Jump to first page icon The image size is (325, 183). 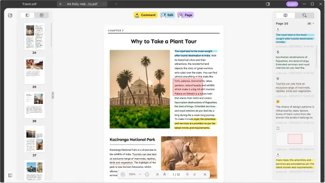point(157,175)
